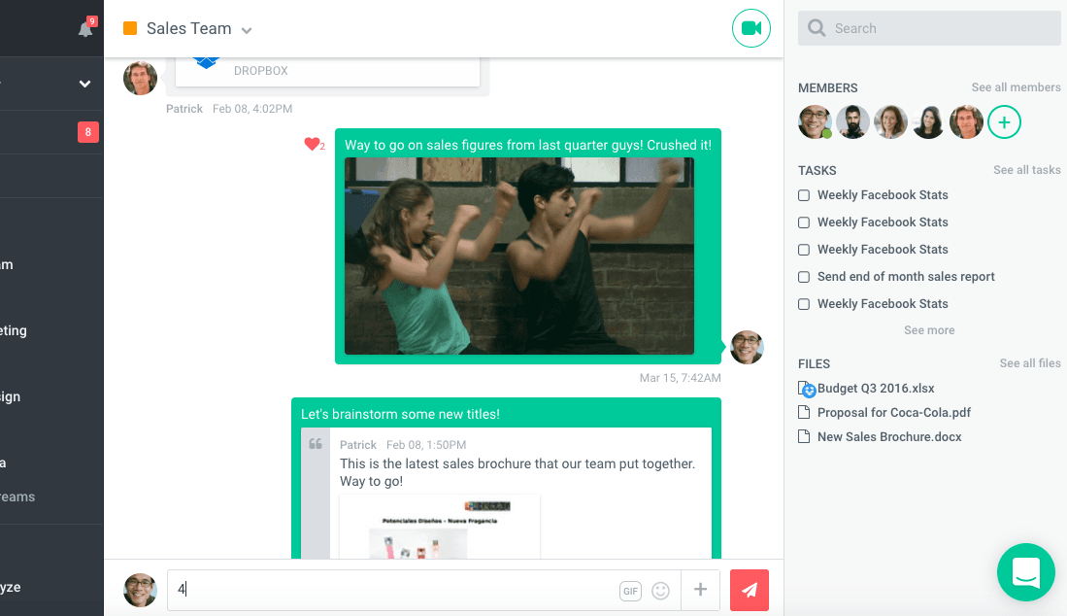The image size is (1067, 616).
Task: Send message with paper plane button
Action: (749, 590)
